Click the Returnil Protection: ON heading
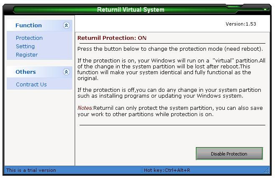 (112, 38)
